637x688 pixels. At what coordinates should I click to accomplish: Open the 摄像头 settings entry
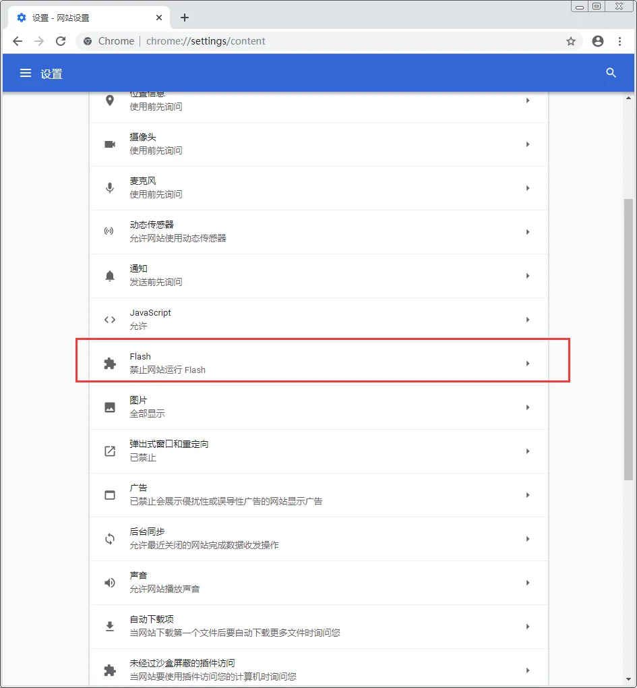tap(319, 144)
